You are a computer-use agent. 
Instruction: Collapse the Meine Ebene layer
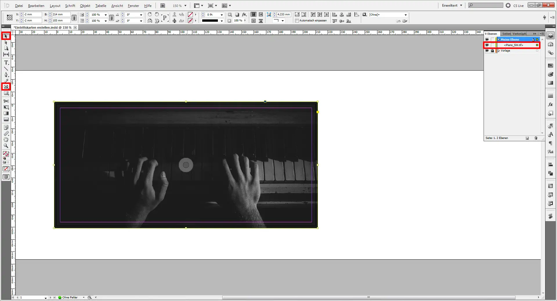pyautogui.click(x=499, y=39)
